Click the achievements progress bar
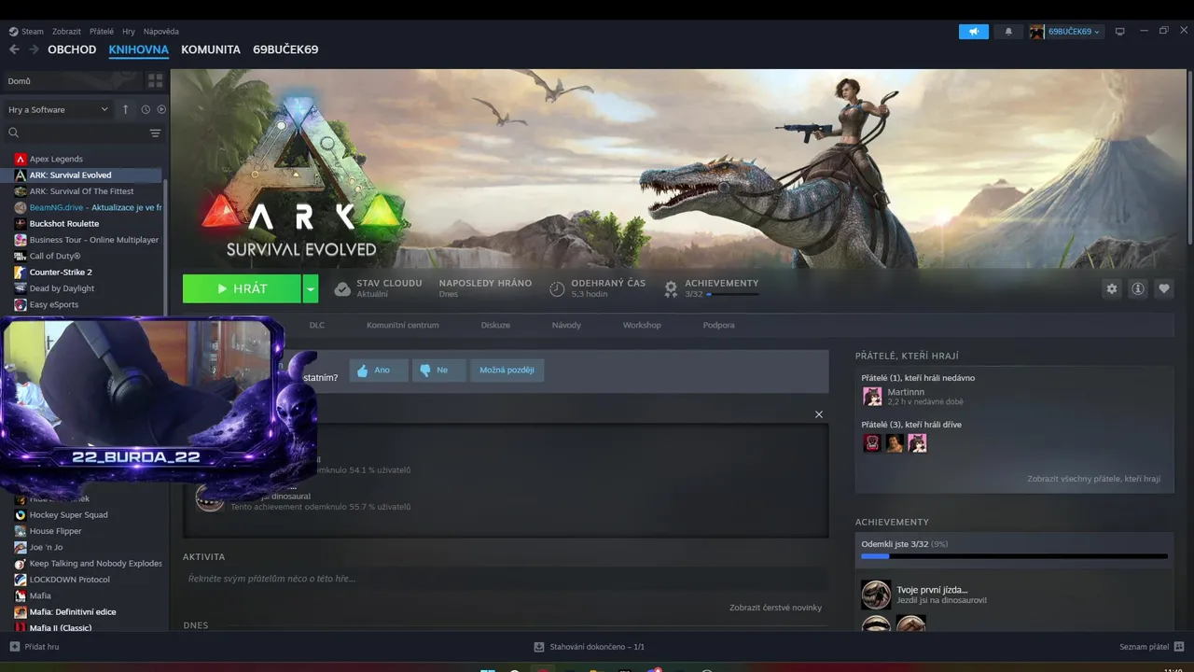Viewport: 1194px width, 672px height. 1014,556
